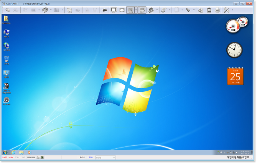Click the tag label toolbar icon
Image resolution: width=257 pixels, height=164 pixels.
tap(188, 10)
